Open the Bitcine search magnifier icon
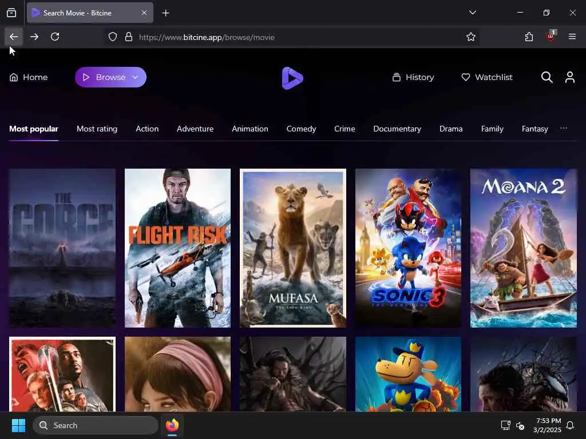 coord(547,77)
